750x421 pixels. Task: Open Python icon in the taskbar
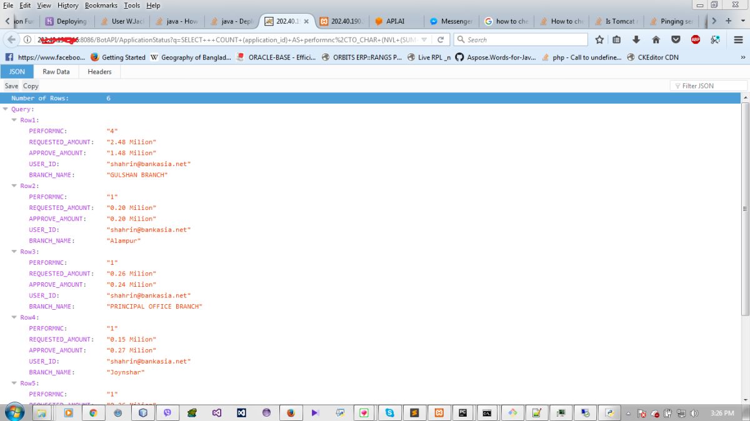tap(609, 413)
